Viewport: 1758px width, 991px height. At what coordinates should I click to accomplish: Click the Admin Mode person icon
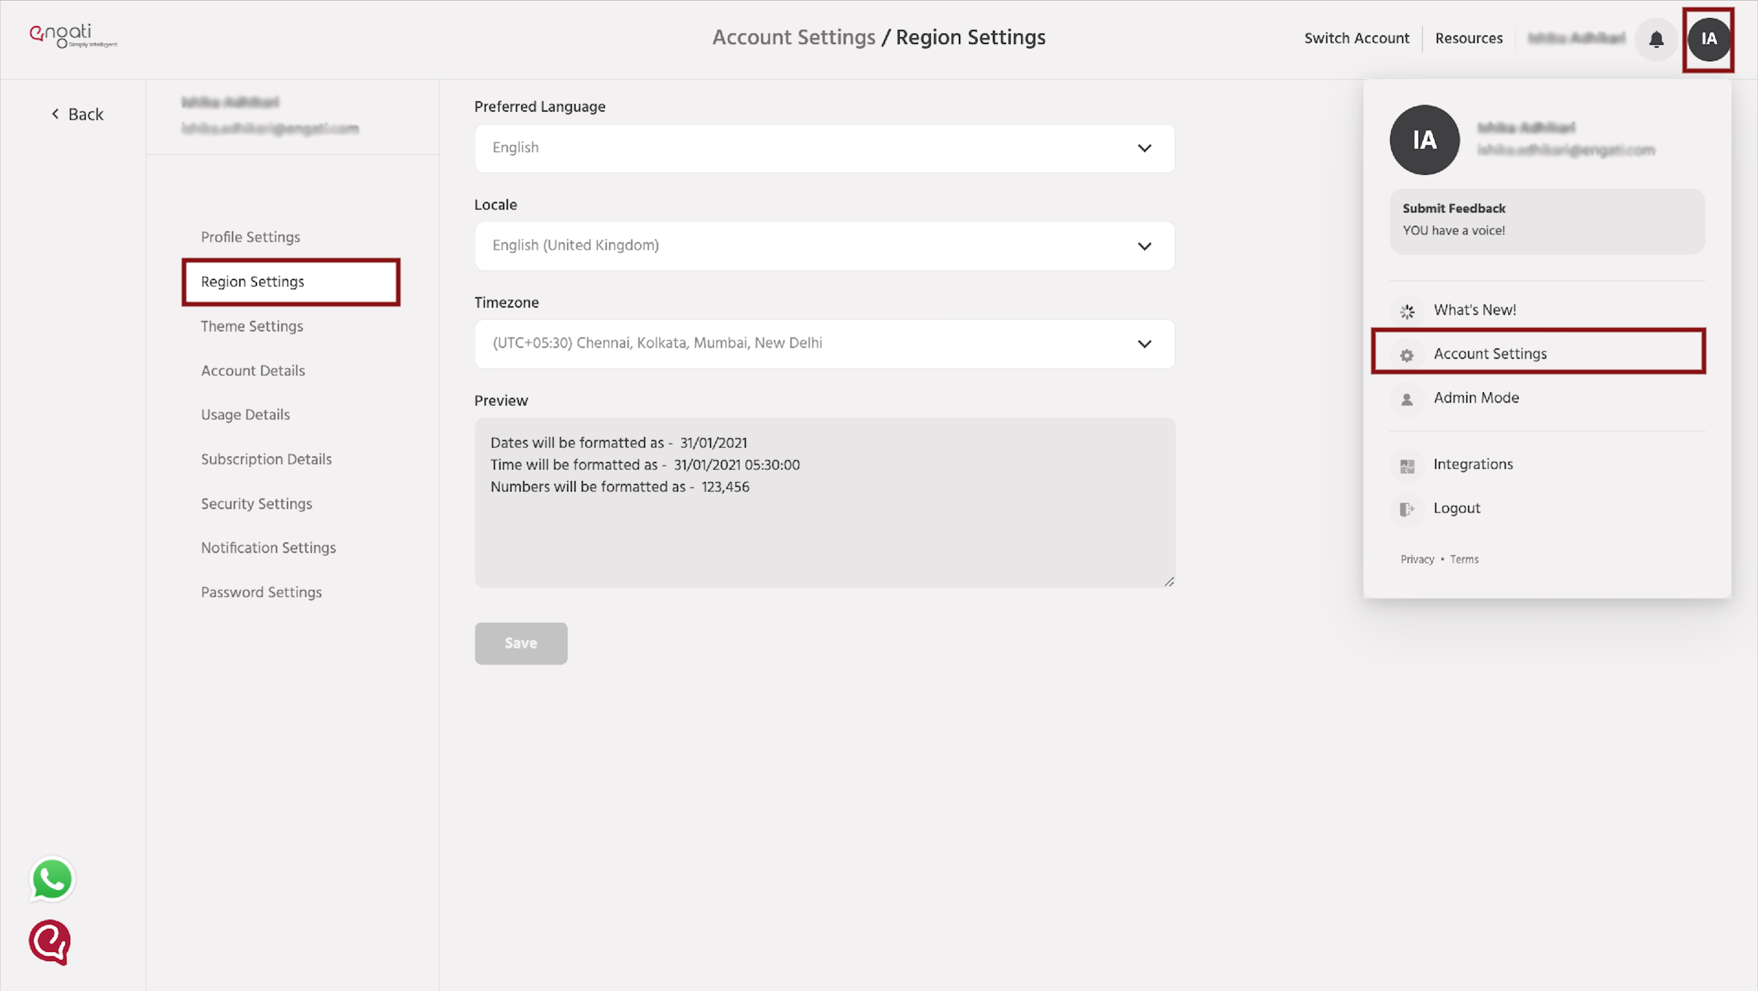(x=1407, y=399)
